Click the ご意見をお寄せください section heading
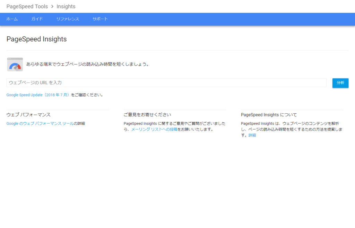The image size is (355, 228). 147,115
